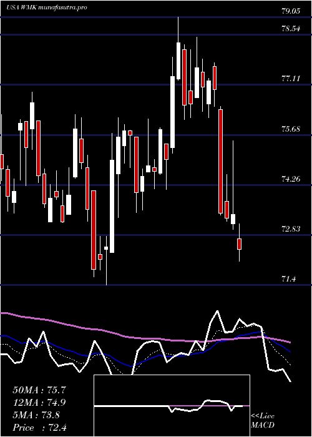
Task: Click the 71.4 price level label
Action: tap(288, 278)
